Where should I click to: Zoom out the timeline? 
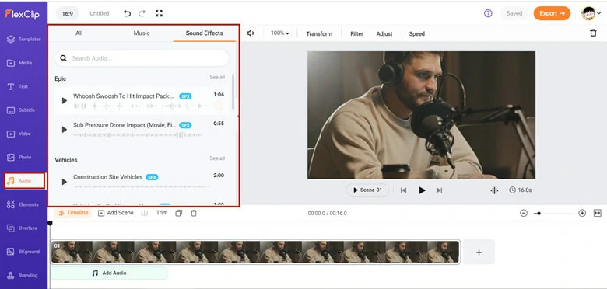tap(524, 213)
